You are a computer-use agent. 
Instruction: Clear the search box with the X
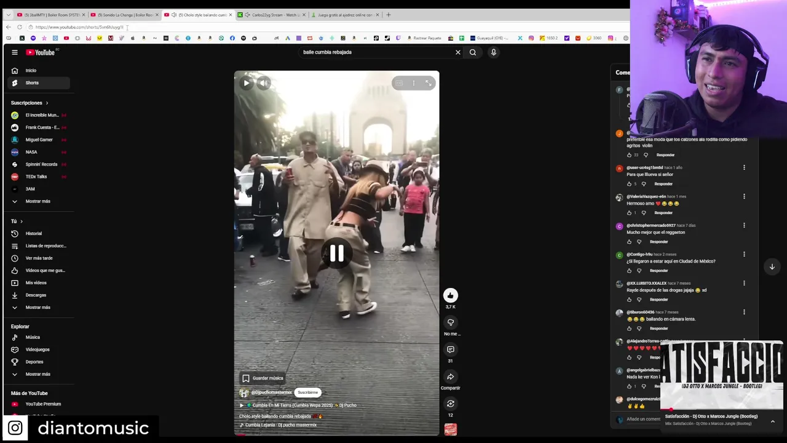tap(457, 52)
